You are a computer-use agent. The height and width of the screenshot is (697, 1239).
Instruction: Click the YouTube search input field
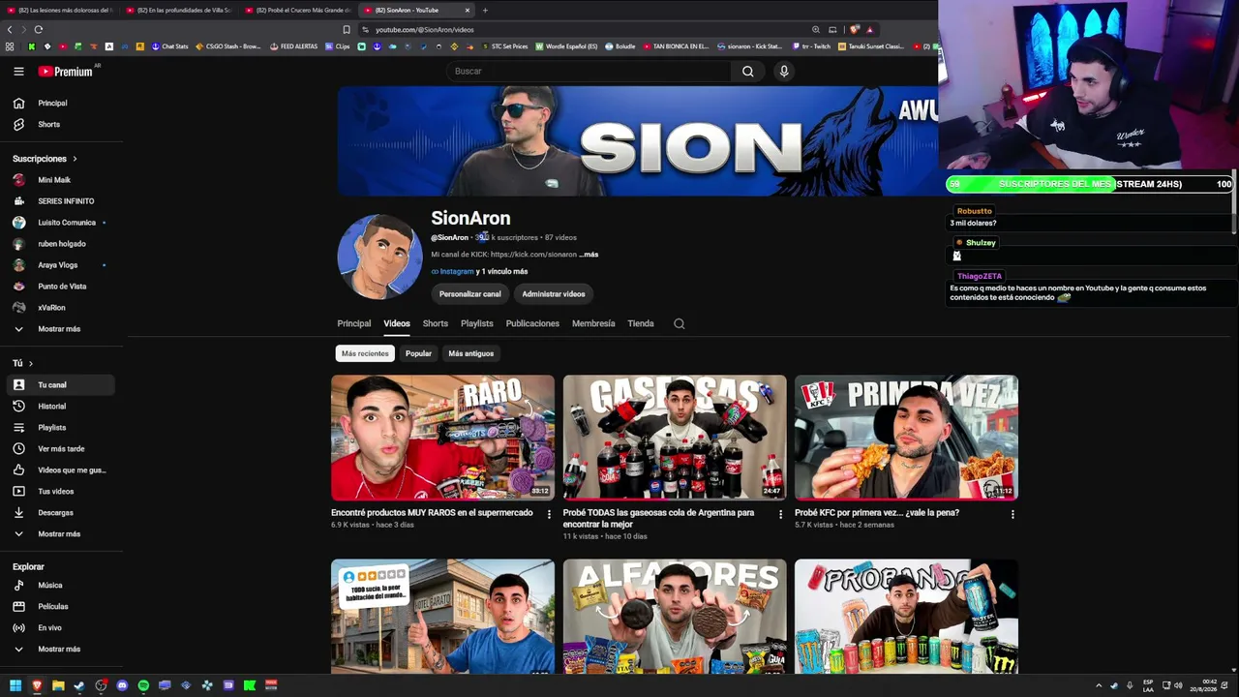590,71
